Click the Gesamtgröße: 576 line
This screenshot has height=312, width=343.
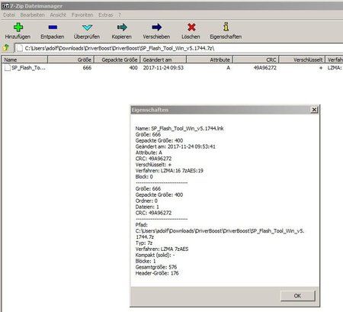click(x=156, y=267)
